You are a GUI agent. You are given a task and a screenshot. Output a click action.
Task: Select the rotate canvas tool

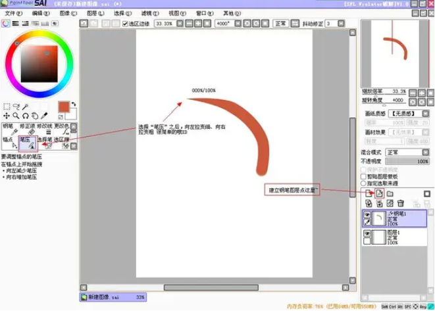(x=25, y=116)
